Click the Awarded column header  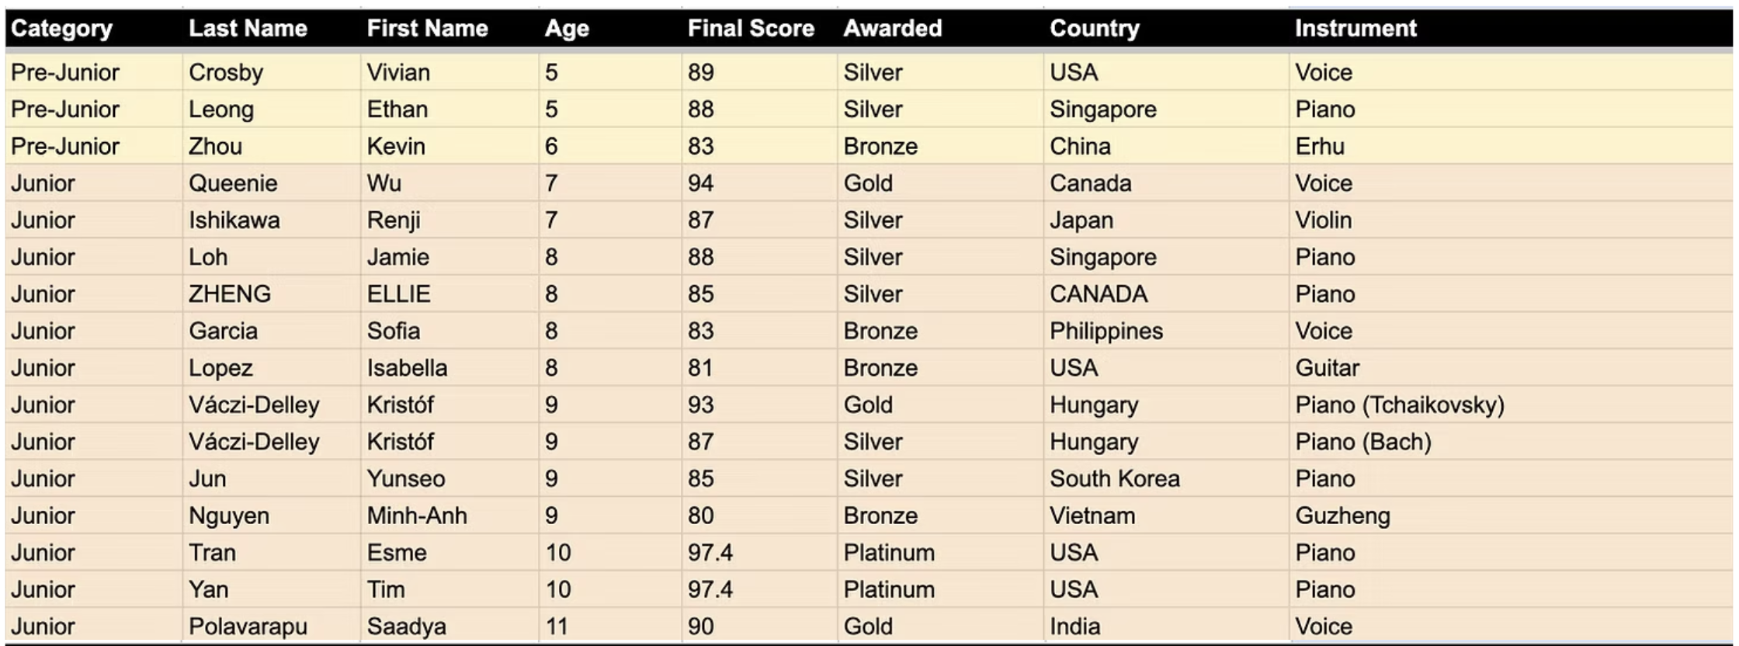coord(892,29)
